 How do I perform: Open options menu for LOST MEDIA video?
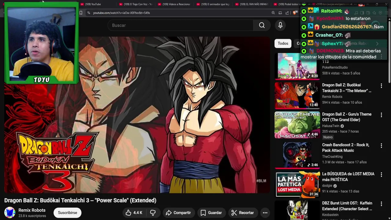[x=381, y=175]
